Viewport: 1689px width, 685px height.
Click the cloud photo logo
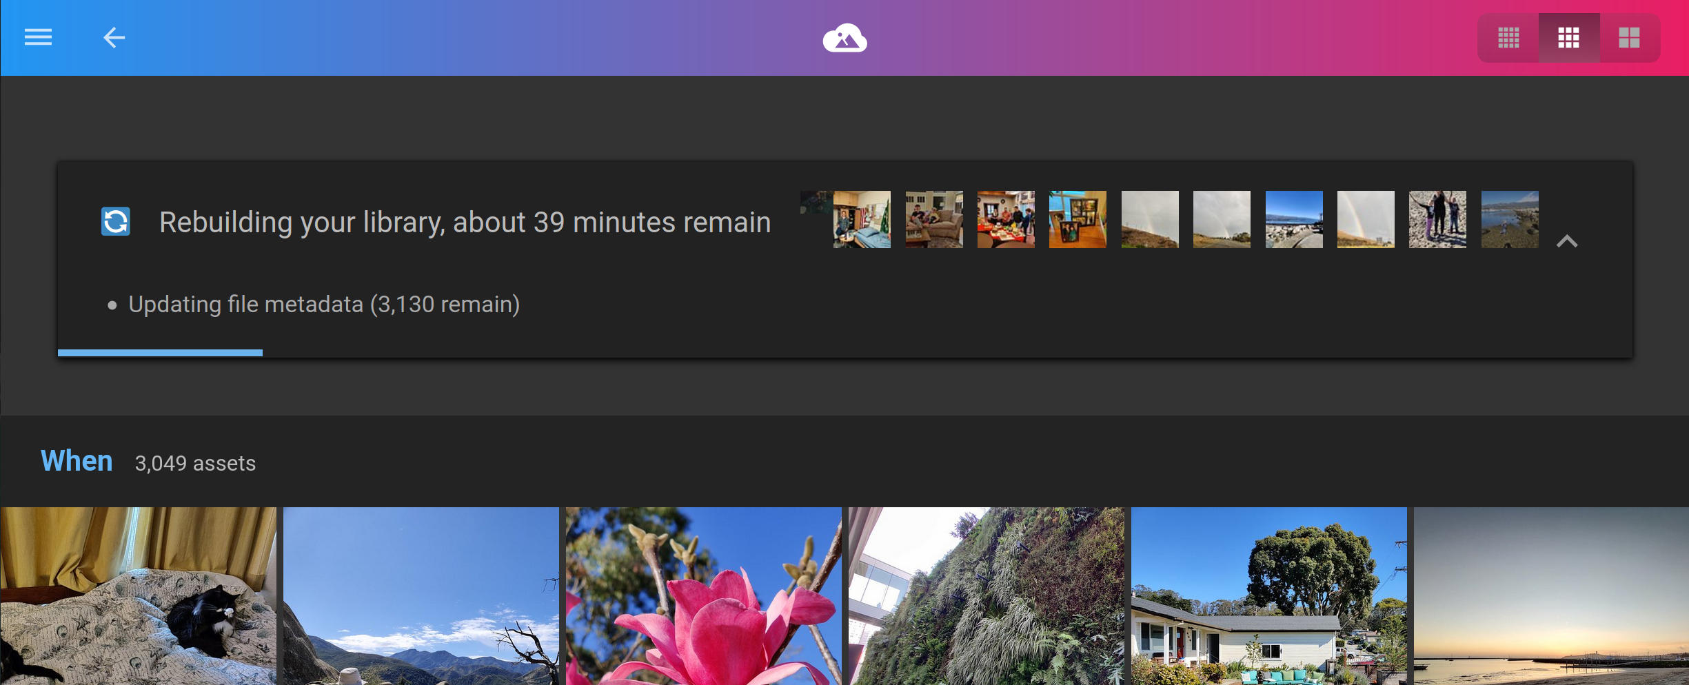845,38
